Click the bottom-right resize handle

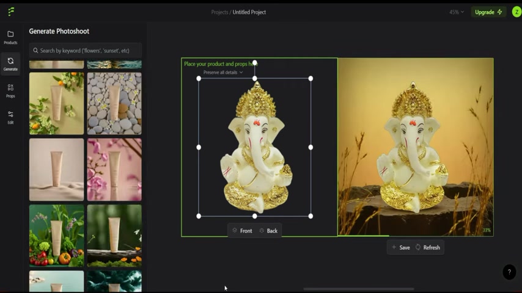click(x=311, y=216)
